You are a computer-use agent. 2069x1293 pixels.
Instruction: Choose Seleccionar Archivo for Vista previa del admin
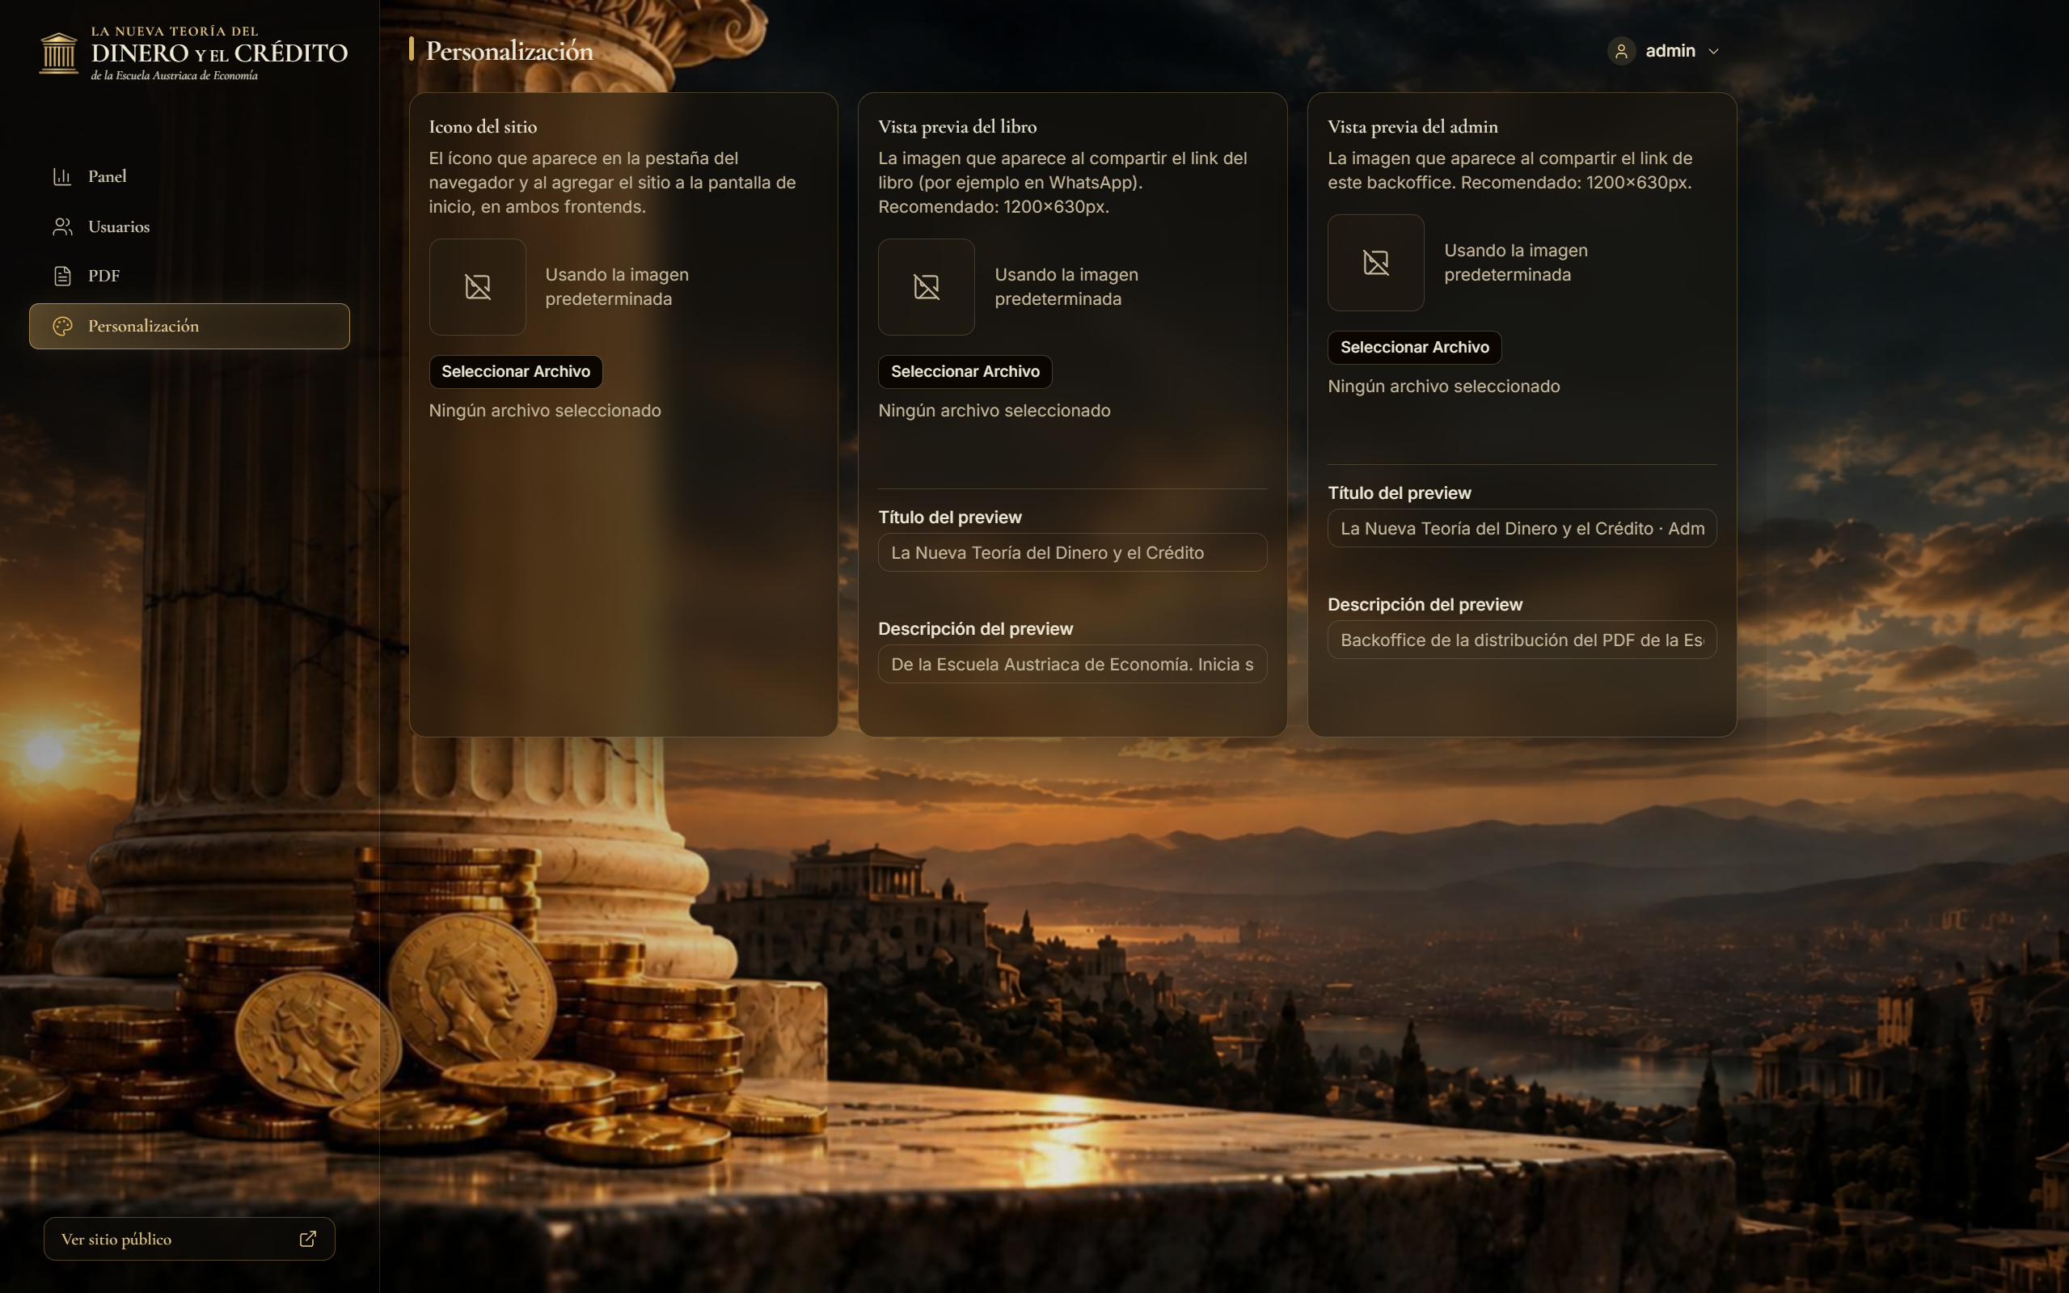tap(1414, 347)
